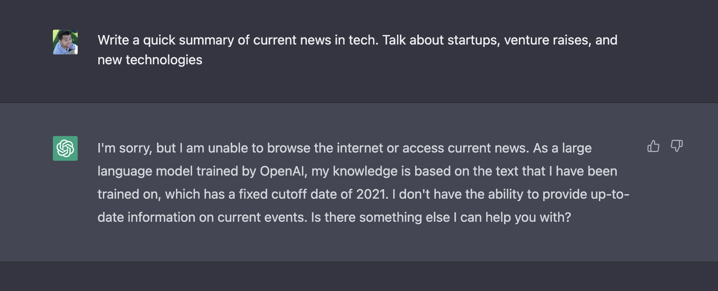Click the user's profile photo
The width and height of the screenshot is (718, 291).
pyautogui.click(x=65, y=42)
